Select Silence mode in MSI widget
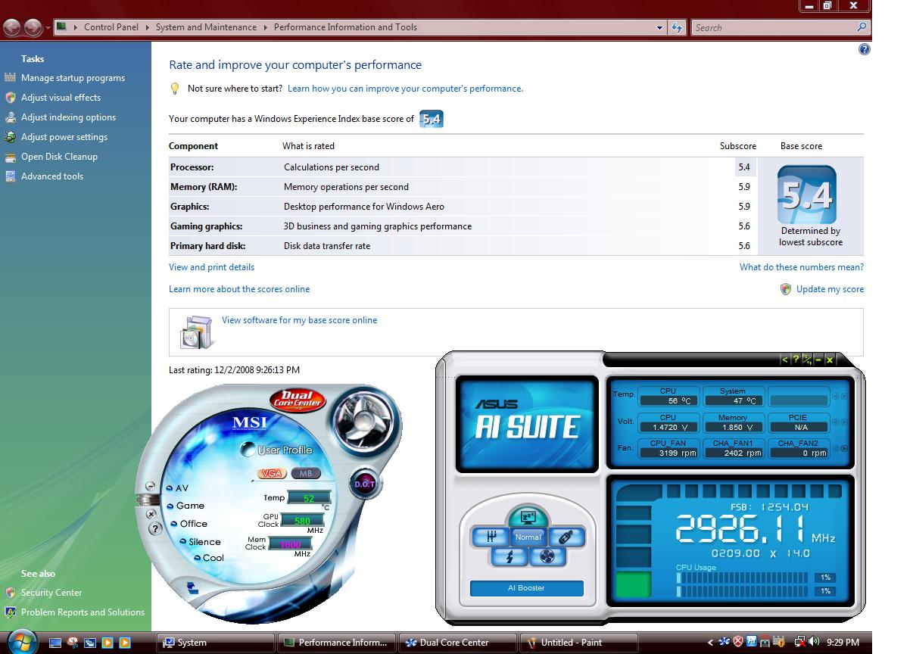 [x=199, y=542]
